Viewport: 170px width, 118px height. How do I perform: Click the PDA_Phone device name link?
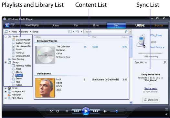pyautogui.click(x=156, y=35)
